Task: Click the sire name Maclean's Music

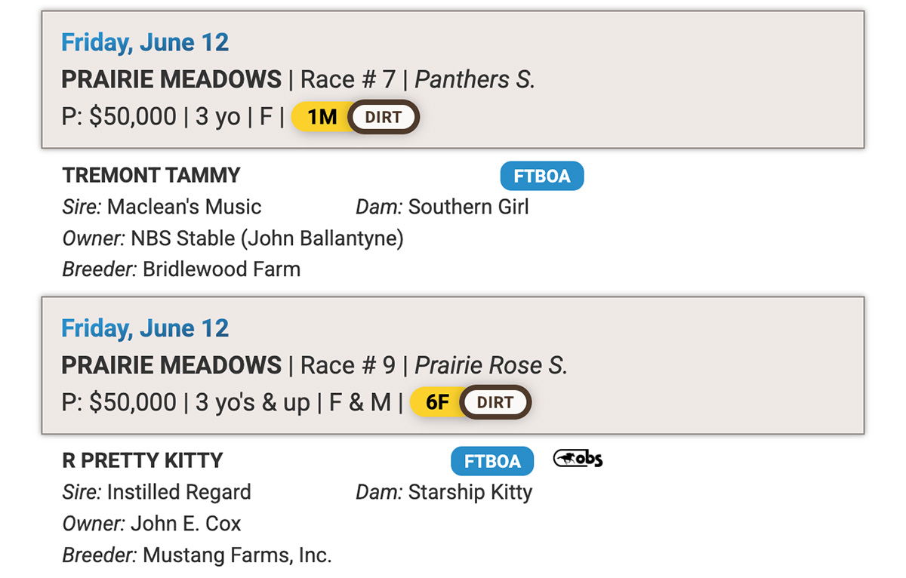Action: [184, 207]
